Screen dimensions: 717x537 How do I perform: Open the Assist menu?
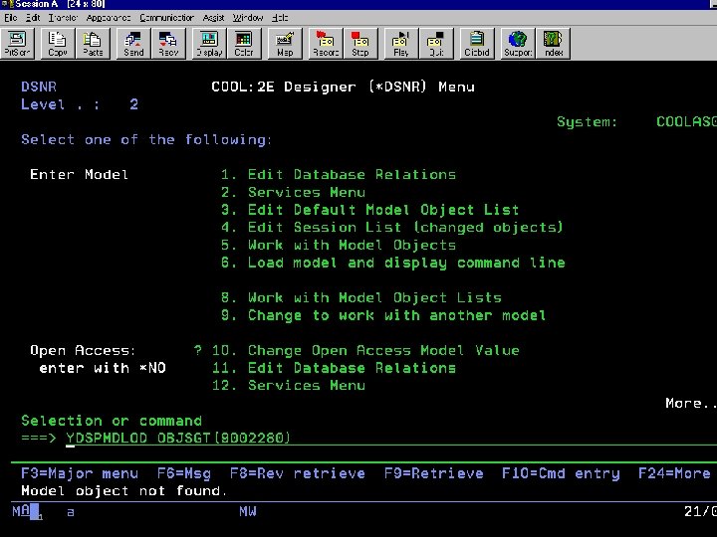tap(213, 17)
